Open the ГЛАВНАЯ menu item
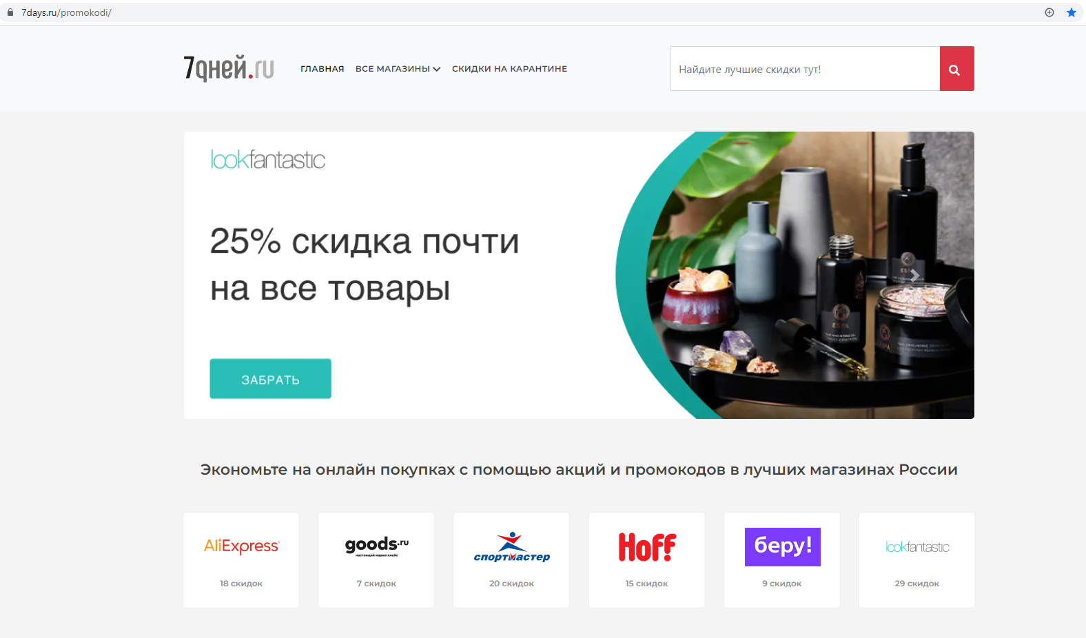Screen dimensions: 1086x638 322,69
